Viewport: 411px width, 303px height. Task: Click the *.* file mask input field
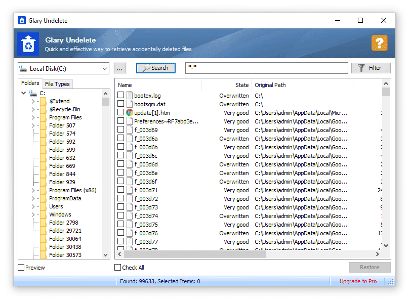(267, 68)
